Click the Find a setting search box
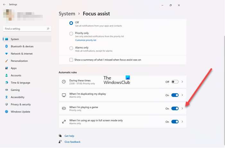225x148 pixels. tap(25, 29)
